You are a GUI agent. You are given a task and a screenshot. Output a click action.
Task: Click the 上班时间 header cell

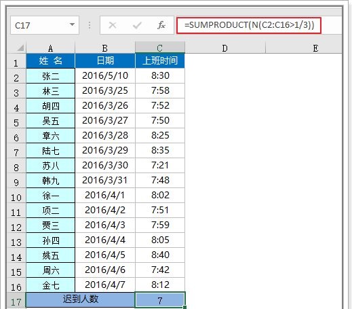point(160,60)
